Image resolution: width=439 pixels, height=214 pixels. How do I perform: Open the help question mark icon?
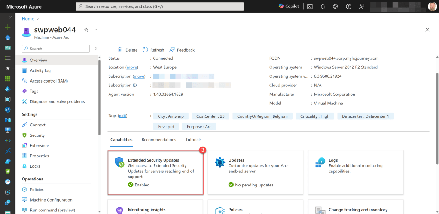(348, 6)
